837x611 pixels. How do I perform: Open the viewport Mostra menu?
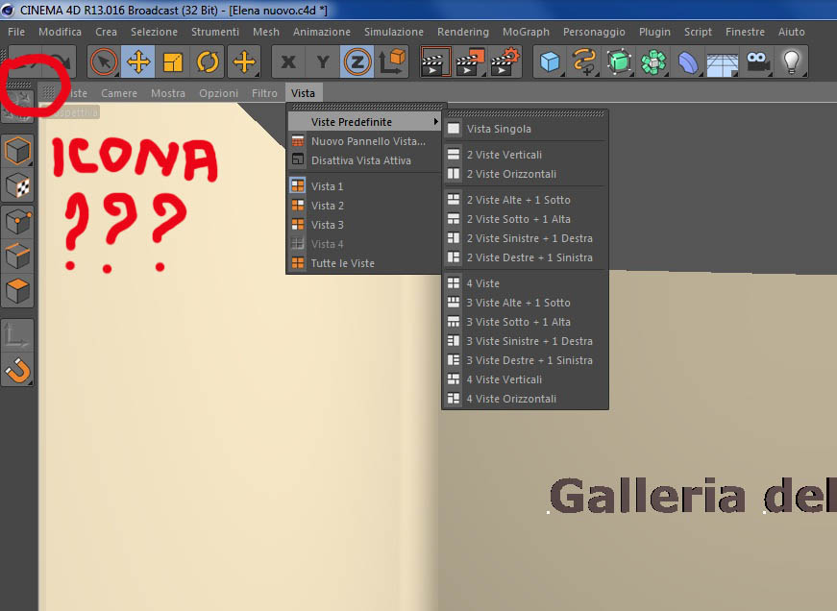click(x=168, y=93)
